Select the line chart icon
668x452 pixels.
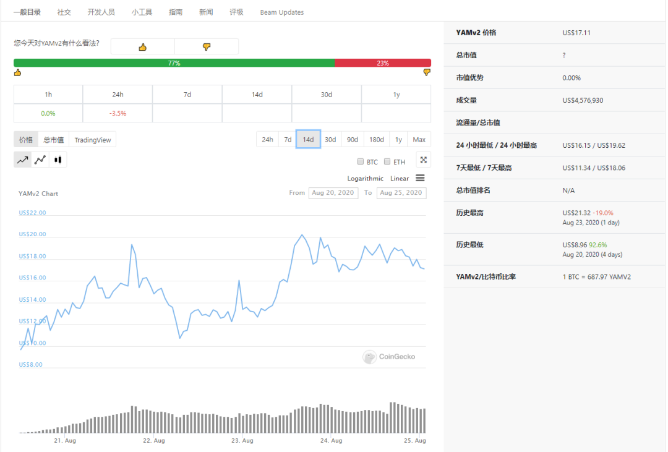click(x=23, y=160)
